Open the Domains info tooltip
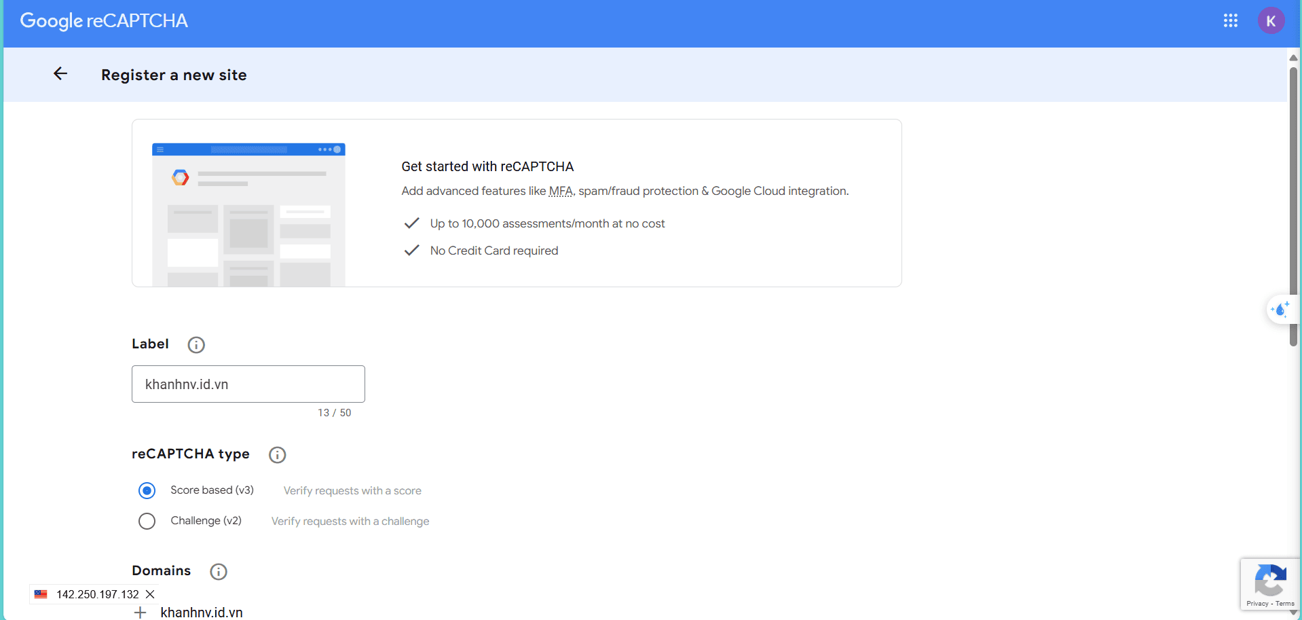Screen dimensions: 1302x620 pos(218,571)
